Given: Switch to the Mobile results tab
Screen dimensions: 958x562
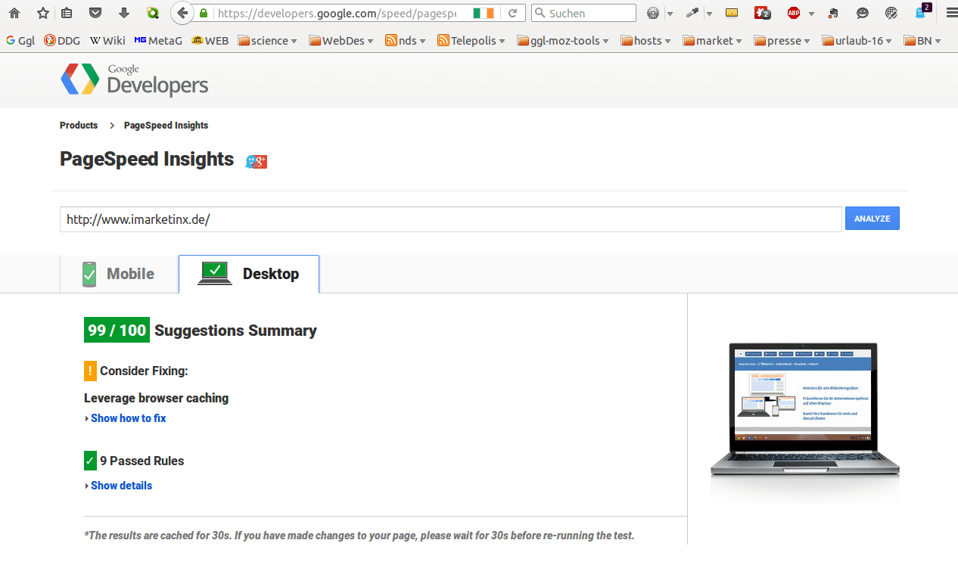Looking at the screenshot, I should [x=119, y=274].
